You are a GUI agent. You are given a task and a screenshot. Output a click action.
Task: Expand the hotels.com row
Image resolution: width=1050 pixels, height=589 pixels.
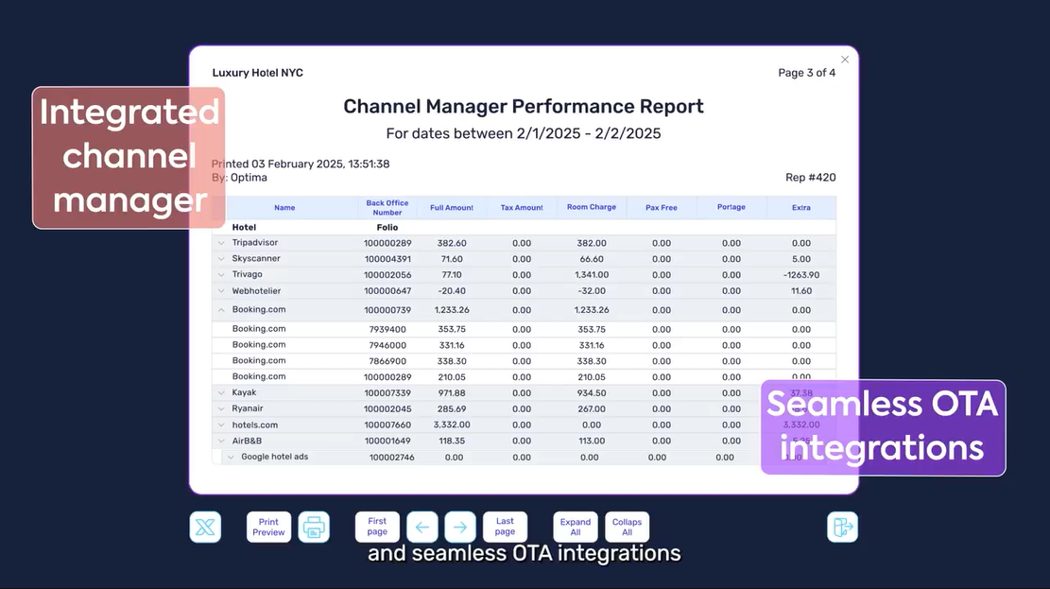tap(221, 424)
